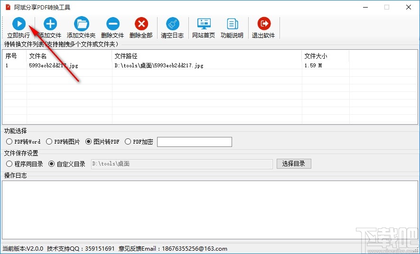Open 添加文件夹 to add a folder
Viewport: 420px width, 254px height.
pyautogui.click(x=81, y=28)
